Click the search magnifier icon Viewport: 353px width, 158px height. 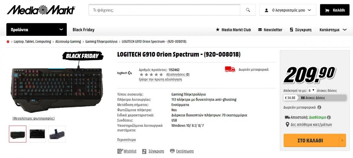click(x=248, y=10)
